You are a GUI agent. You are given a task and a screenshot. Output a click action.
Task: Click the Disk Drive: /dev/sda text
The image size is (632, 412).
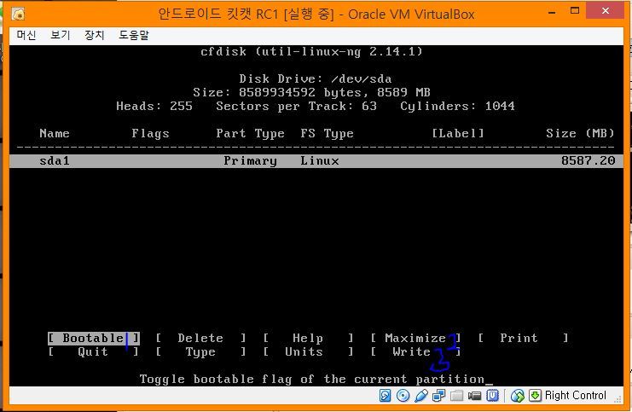(316, 78)
